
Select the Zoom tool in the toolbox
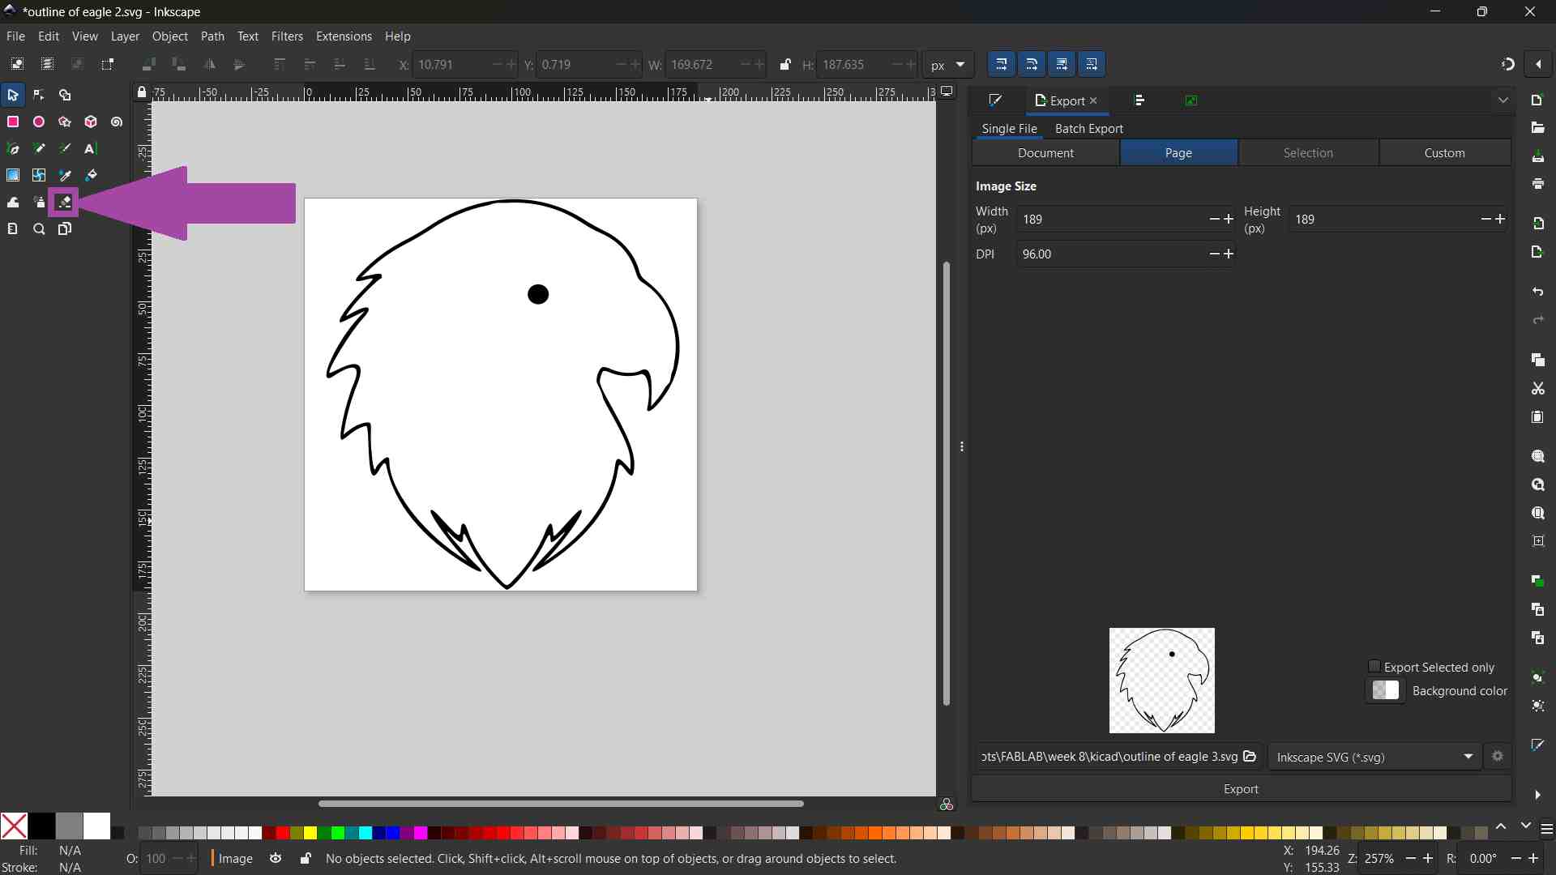39,229
